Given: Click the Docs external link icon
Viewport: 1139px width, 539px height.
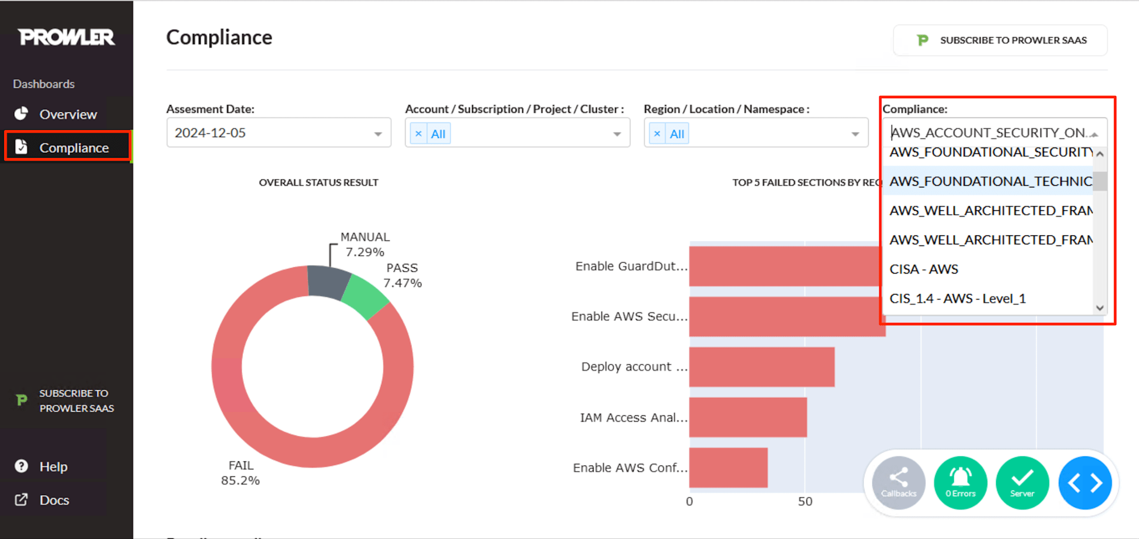Looking at the screenshot, I should click(21, 500).
